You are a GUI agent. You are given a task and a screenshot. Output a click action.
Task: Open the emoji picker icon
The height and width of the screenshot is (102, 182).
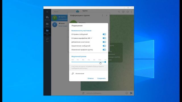127,93
